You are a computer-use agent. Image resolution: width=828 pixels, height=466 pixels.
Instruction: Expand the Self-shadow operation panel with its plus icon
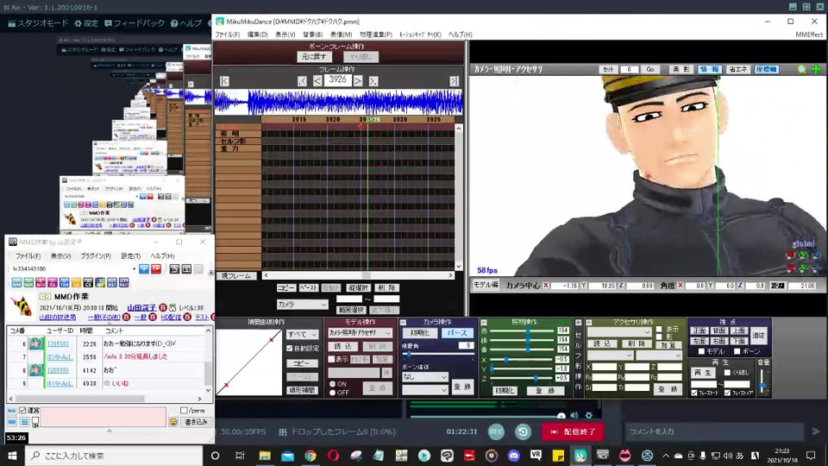[578, 322]
